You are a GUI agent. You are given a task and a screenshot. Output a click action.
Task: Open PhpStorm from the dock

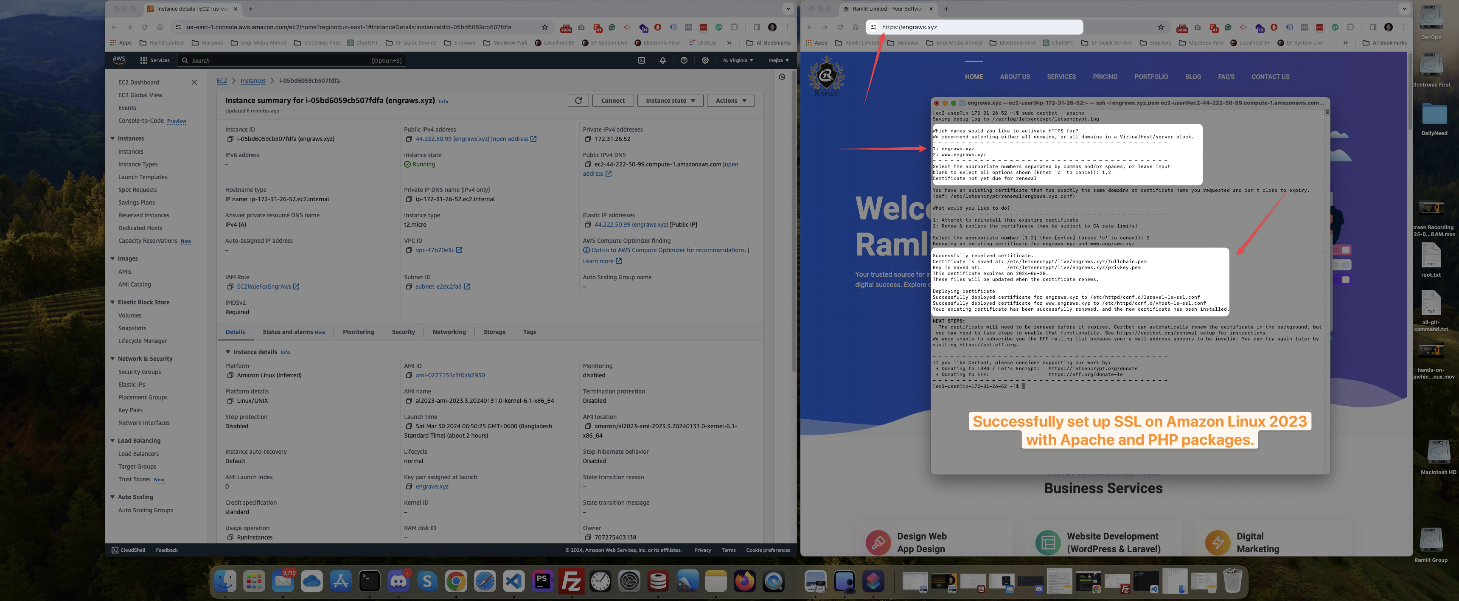click(542, 581)
